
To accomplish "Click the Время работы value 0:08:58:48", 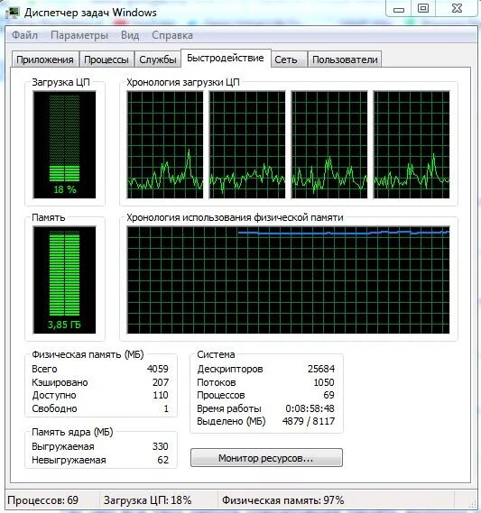I will coord(310,408).
